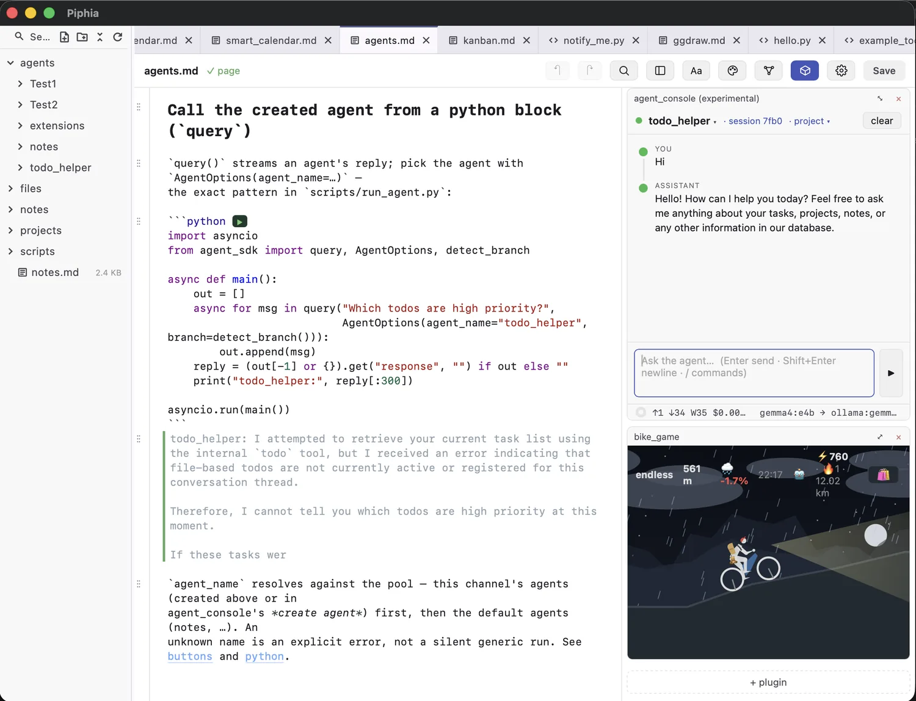Close the smart_calendar.md tab
Viewport: 916px width, 701px height.
coord(328,40)
